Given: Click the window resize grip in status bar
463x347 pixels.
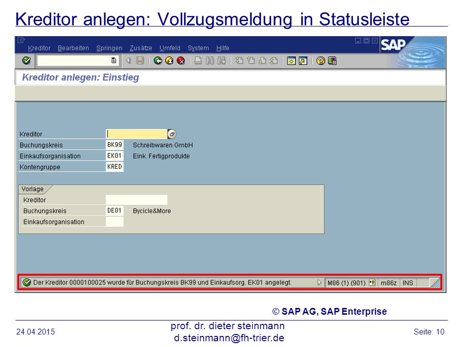Looking at the screenshot, I should pyautogui.click(x=435, y=283).
